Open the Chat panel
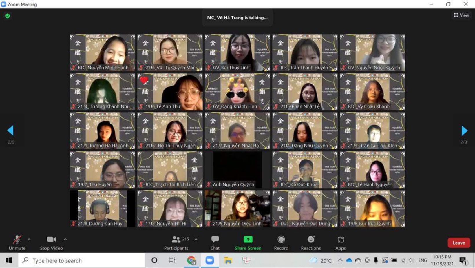Screen dimensions: 475x268 click(x=215, y=243)
